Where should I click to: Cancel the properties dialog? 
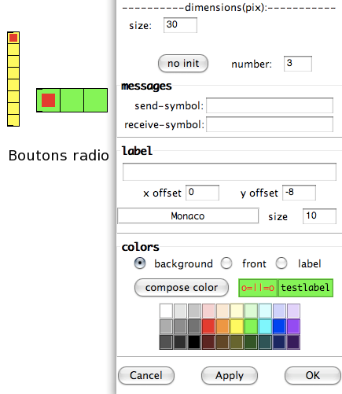(x=146, y=375)
